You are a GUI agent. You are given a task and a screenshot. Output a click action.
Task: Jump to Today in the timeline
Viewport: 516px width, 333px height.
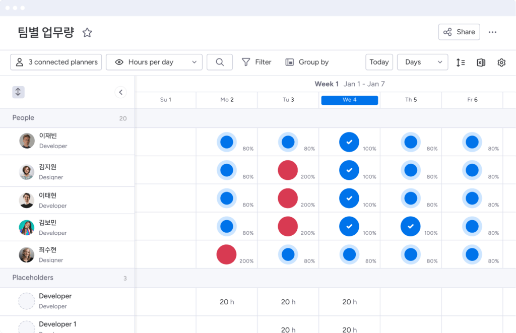point(379,62)
